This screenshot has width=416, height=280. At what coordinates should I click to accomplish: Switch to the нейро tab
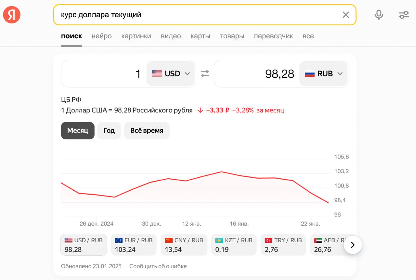click(101, 36)
